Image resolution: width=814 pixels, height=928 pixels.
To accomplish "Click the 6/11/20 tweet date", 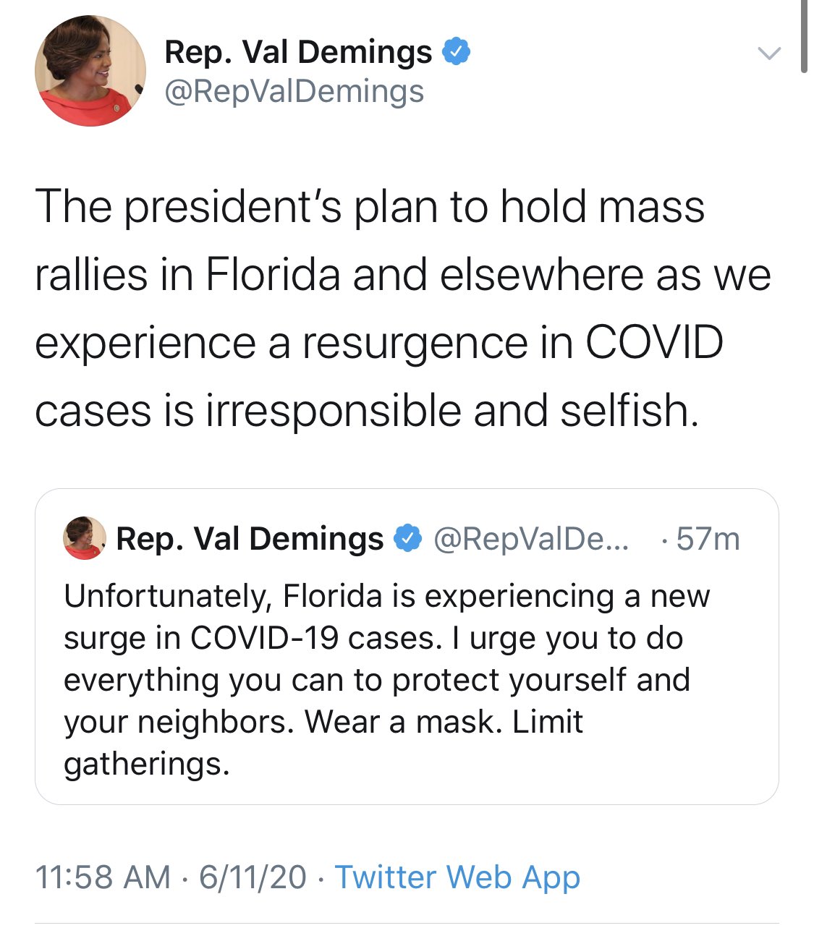I will (253, 877).
